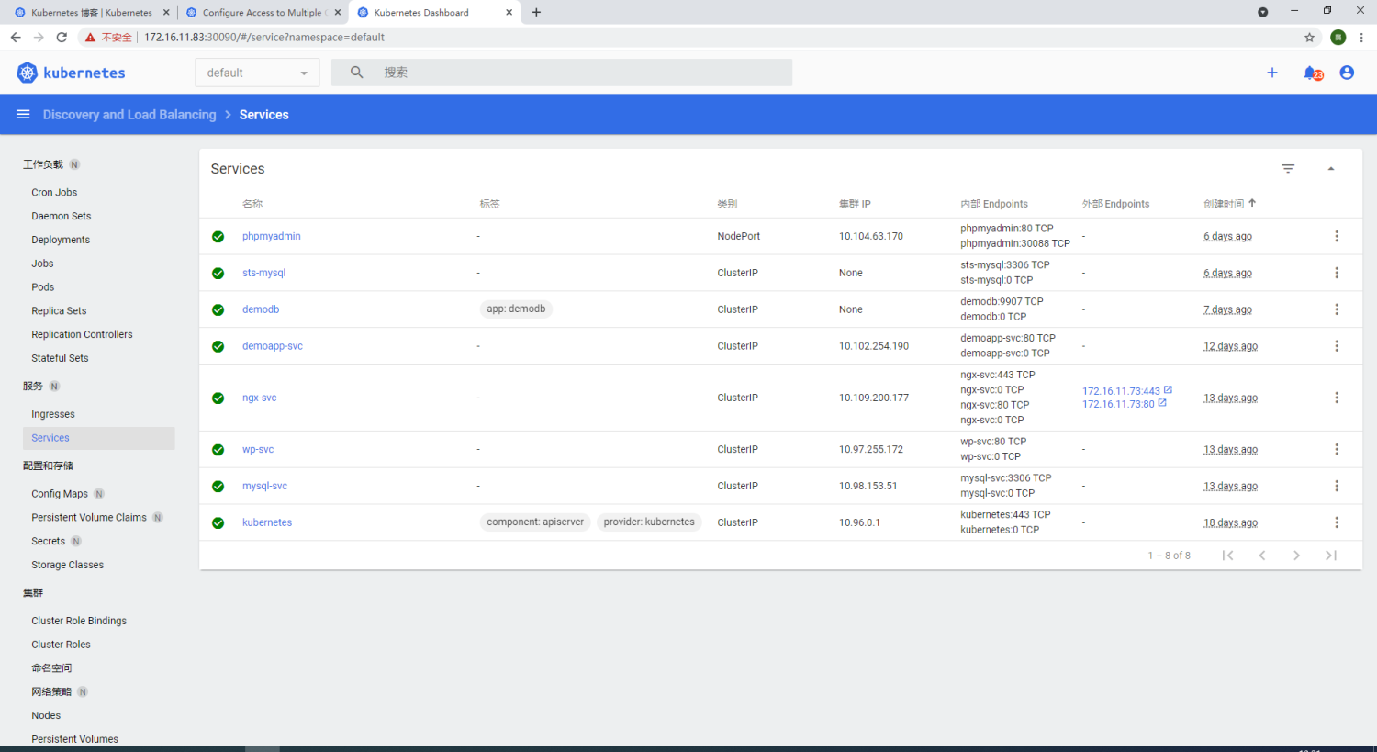Go to last page of services

1331,555
